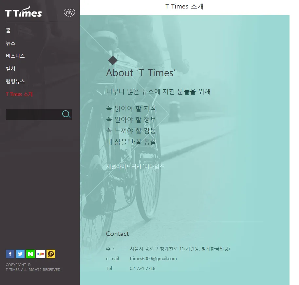This screenshot has width=299, height=285.
Task: Open the Naver N icon
Action: pos(30,254)
